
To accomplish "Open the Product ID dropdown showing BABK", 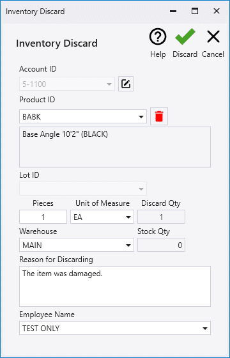I will click(x=83, y=116).
